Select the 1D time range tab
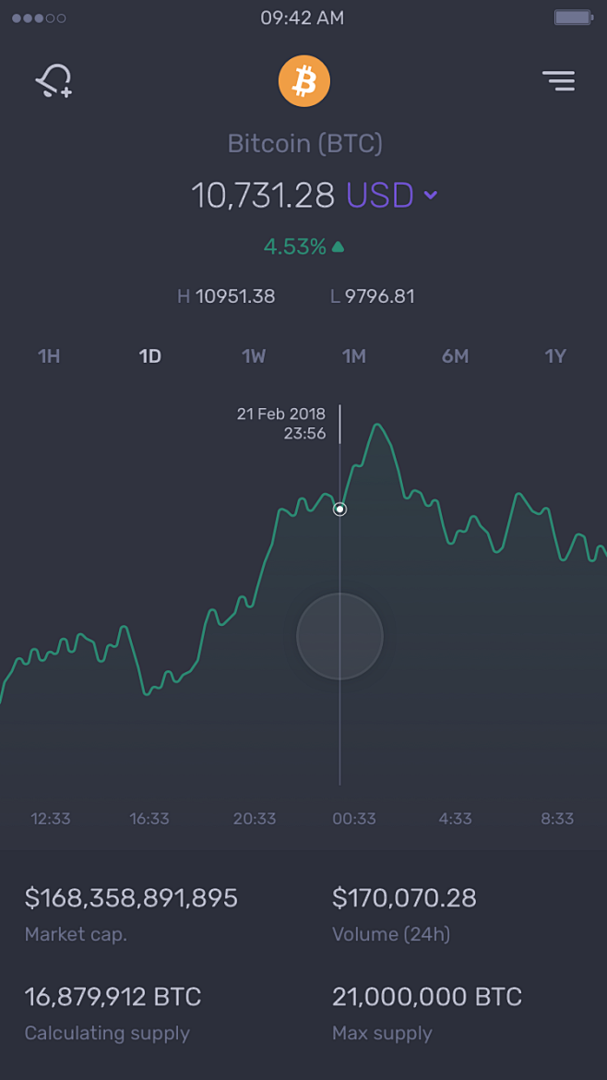 [149, 356]
